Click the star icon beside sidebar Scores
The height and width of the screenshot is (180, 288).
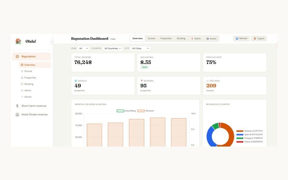[x=22, y=71]
